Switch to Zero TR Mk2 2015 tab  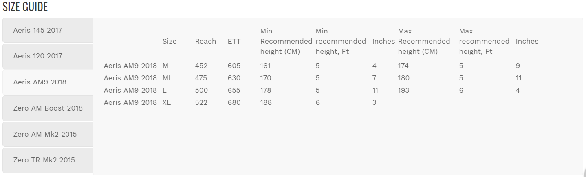44,160
